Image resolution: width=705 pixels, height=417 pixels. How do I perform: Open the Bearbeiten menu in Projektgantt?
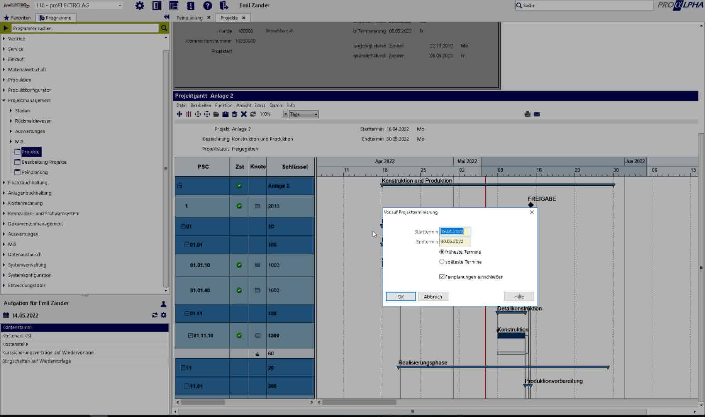[200, 105]
